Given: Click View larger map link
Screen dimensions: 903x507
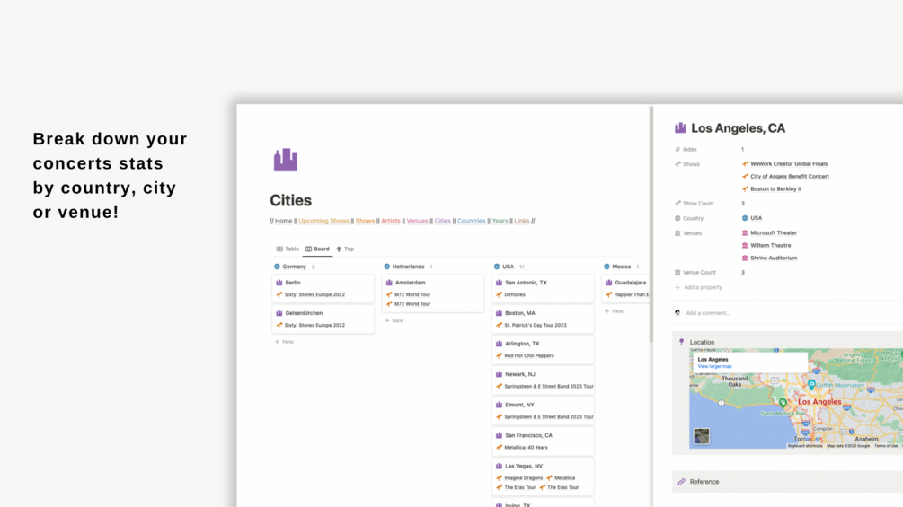Looking at the screenshot, I should tap(714, 366).
